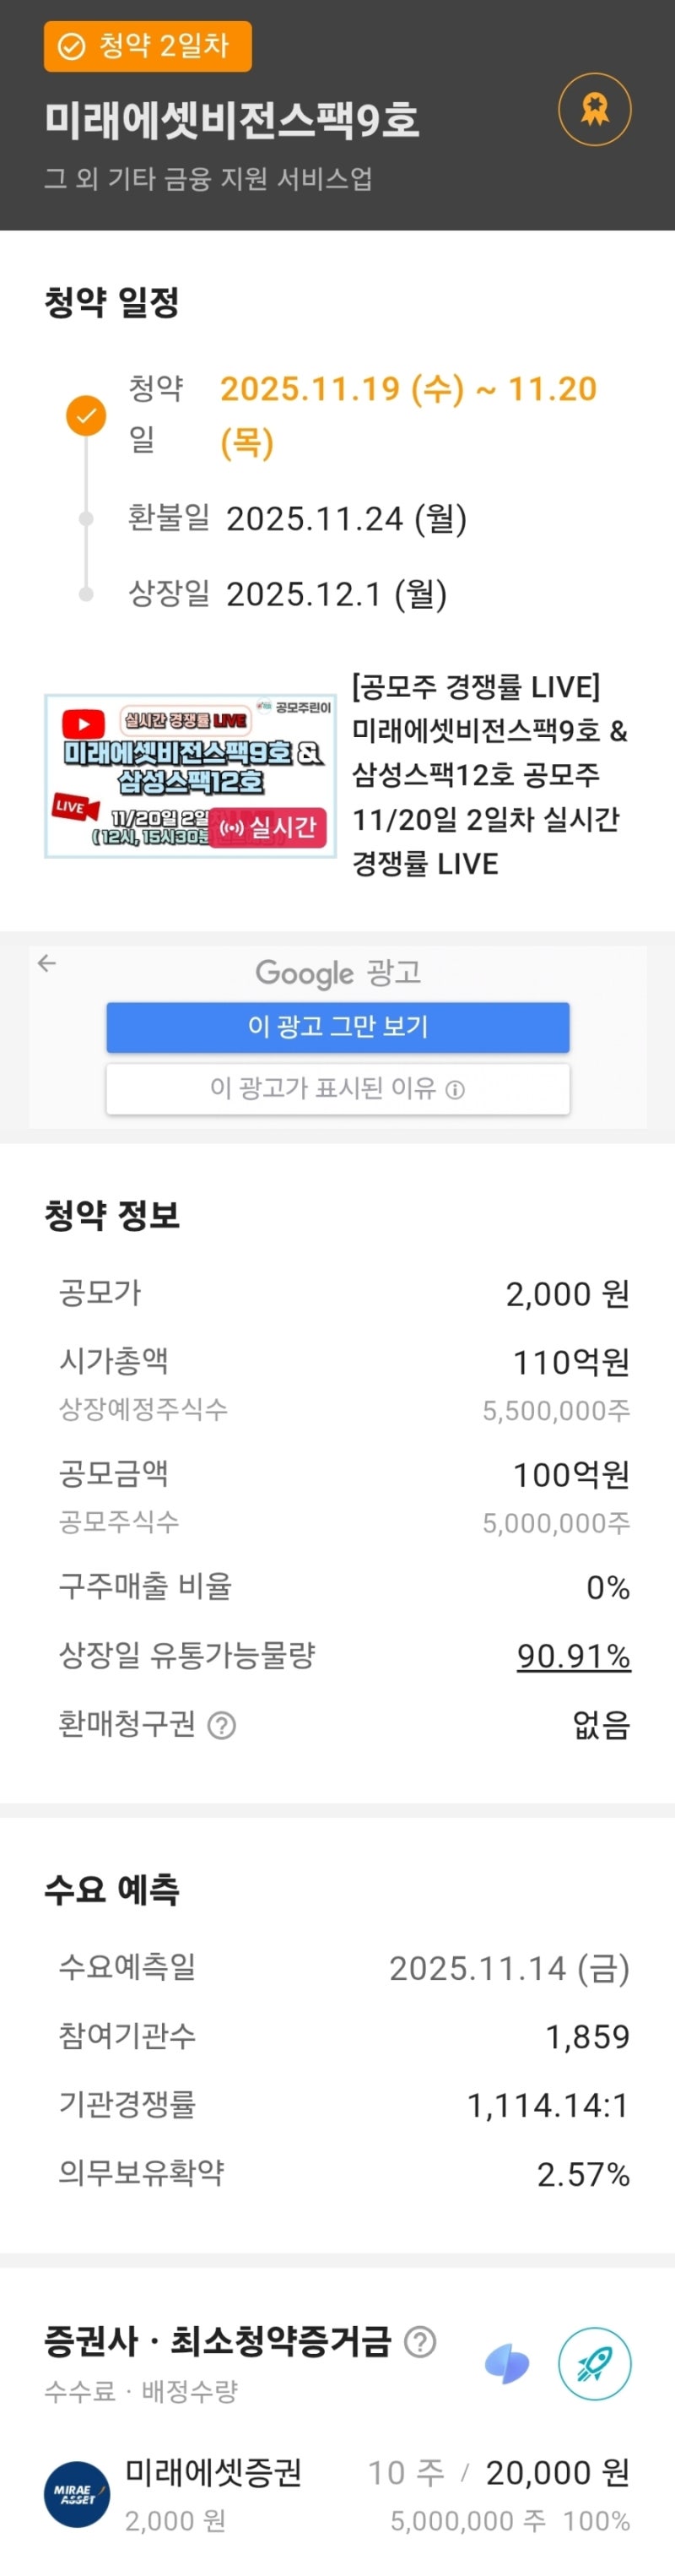675x2576 pixels.
Task: Tap the 실시간 live badge on thumbnail
Action: [x=272, y=827]
